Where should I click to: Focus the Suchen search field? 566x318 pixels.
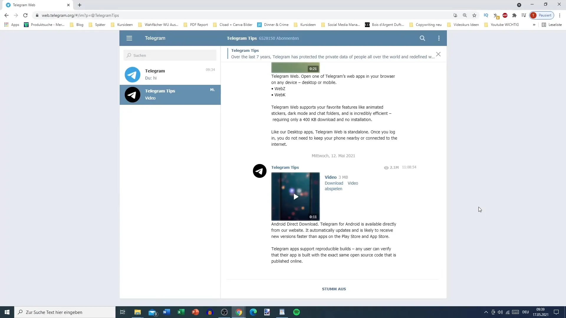(170, 55)
